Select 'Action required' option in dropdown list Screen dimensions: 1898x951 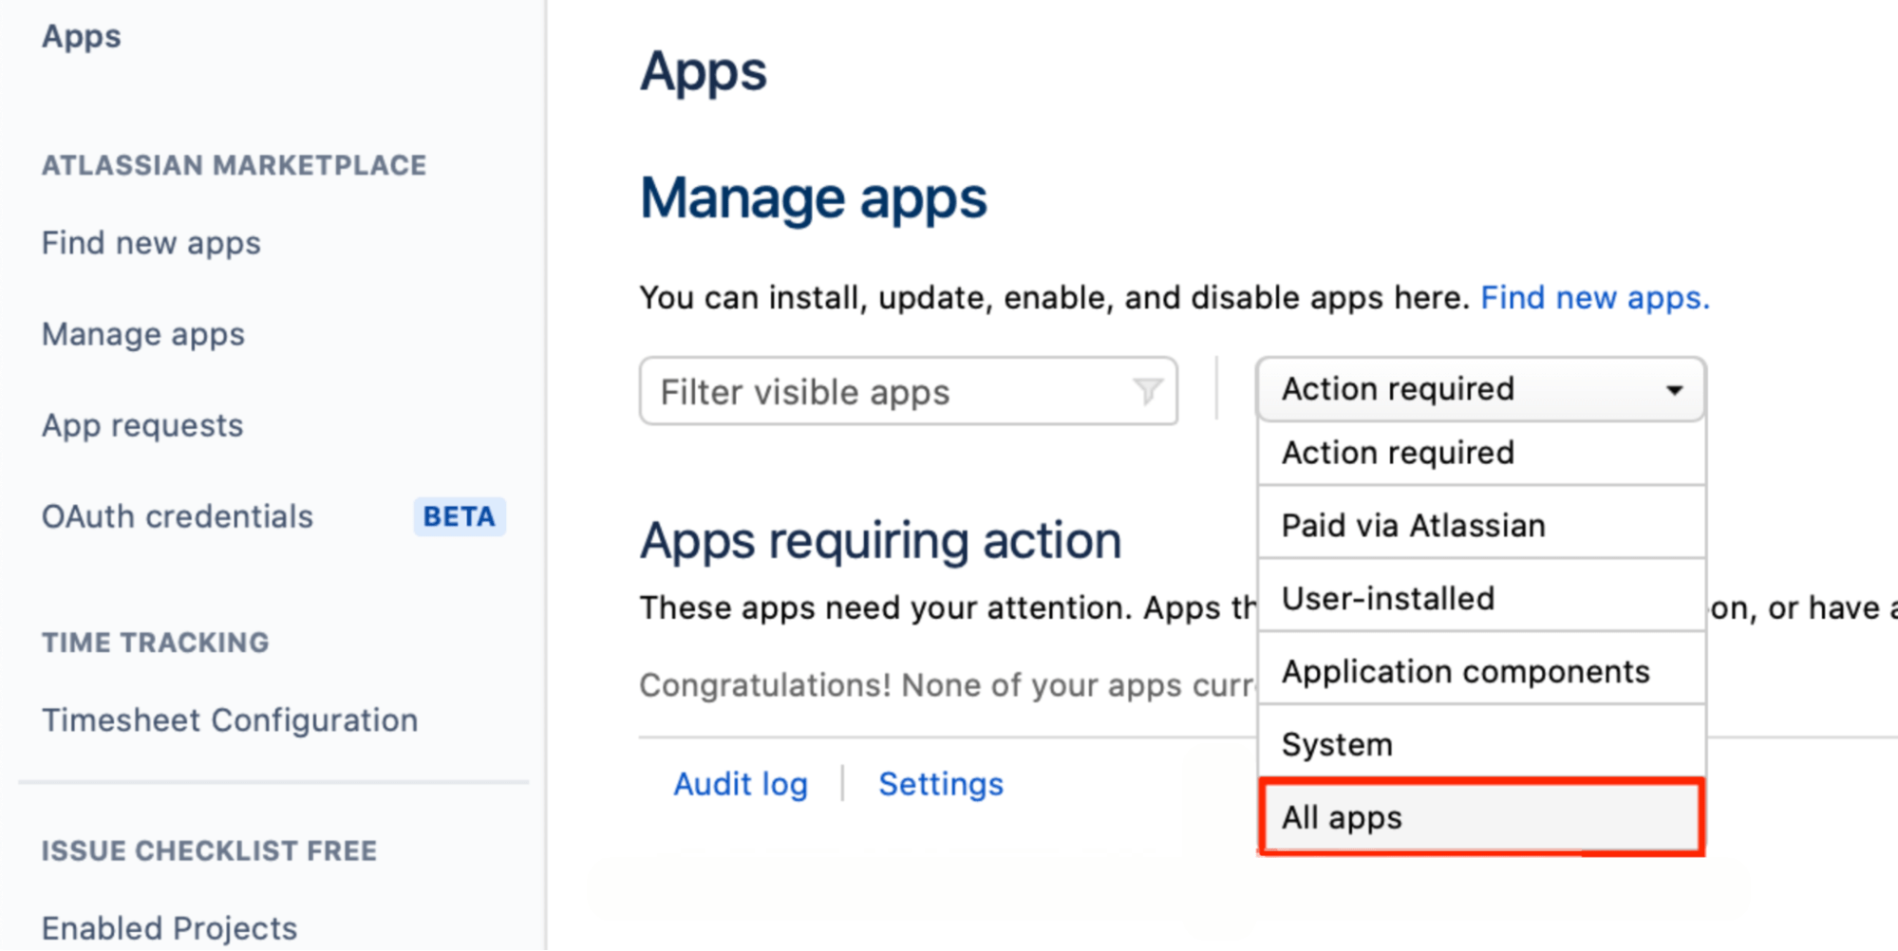pos(1481,453)
